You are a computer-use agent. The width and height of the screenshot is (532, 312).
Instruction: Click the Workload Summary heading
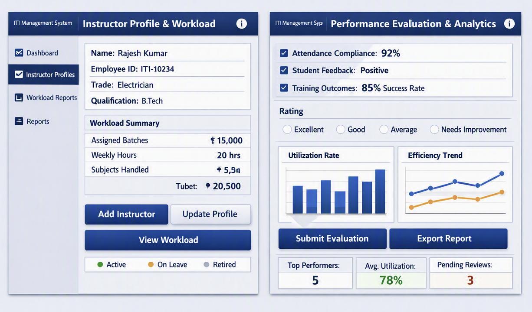pyautogui.click(x=125, y=123)
